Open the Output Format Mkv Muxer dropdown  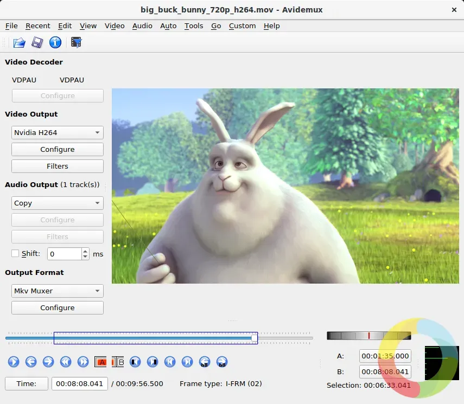(x=58, y=291)
